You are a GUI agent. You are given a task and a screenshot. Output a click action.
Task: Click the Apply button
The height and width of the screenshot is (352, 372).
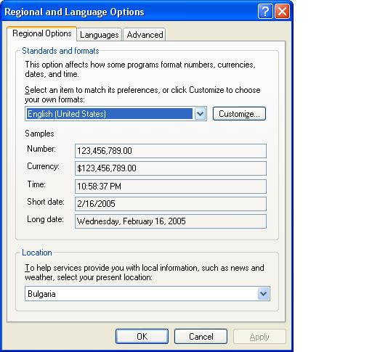(x=259, y=336)
